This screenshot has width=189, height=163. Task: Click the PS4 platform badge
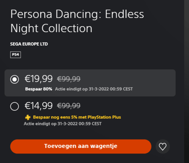[x=16, y=55]
